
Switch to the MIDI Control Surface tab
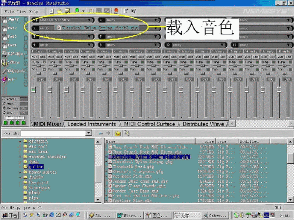tap(149, 124)
